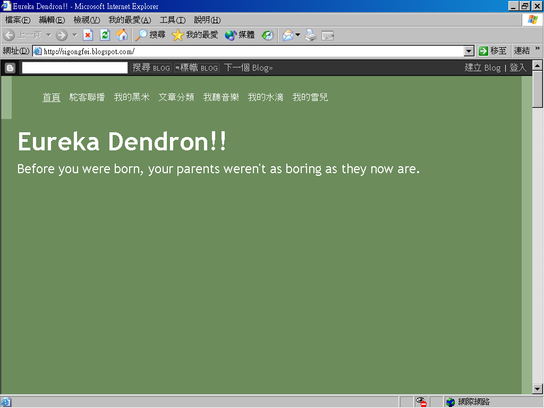Open the 工具(T) menu
This screenshot has height=408, width=544.
173,20
